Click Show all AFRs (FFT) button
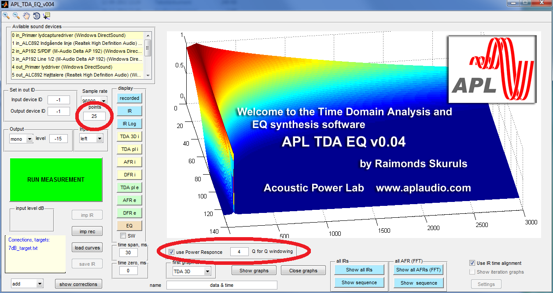Screen dimensions: 553x293 418,270
